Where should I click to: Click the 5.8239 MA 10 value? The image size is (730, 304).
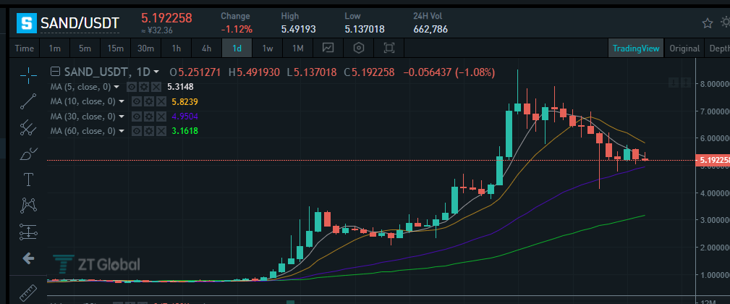(185, 101)
